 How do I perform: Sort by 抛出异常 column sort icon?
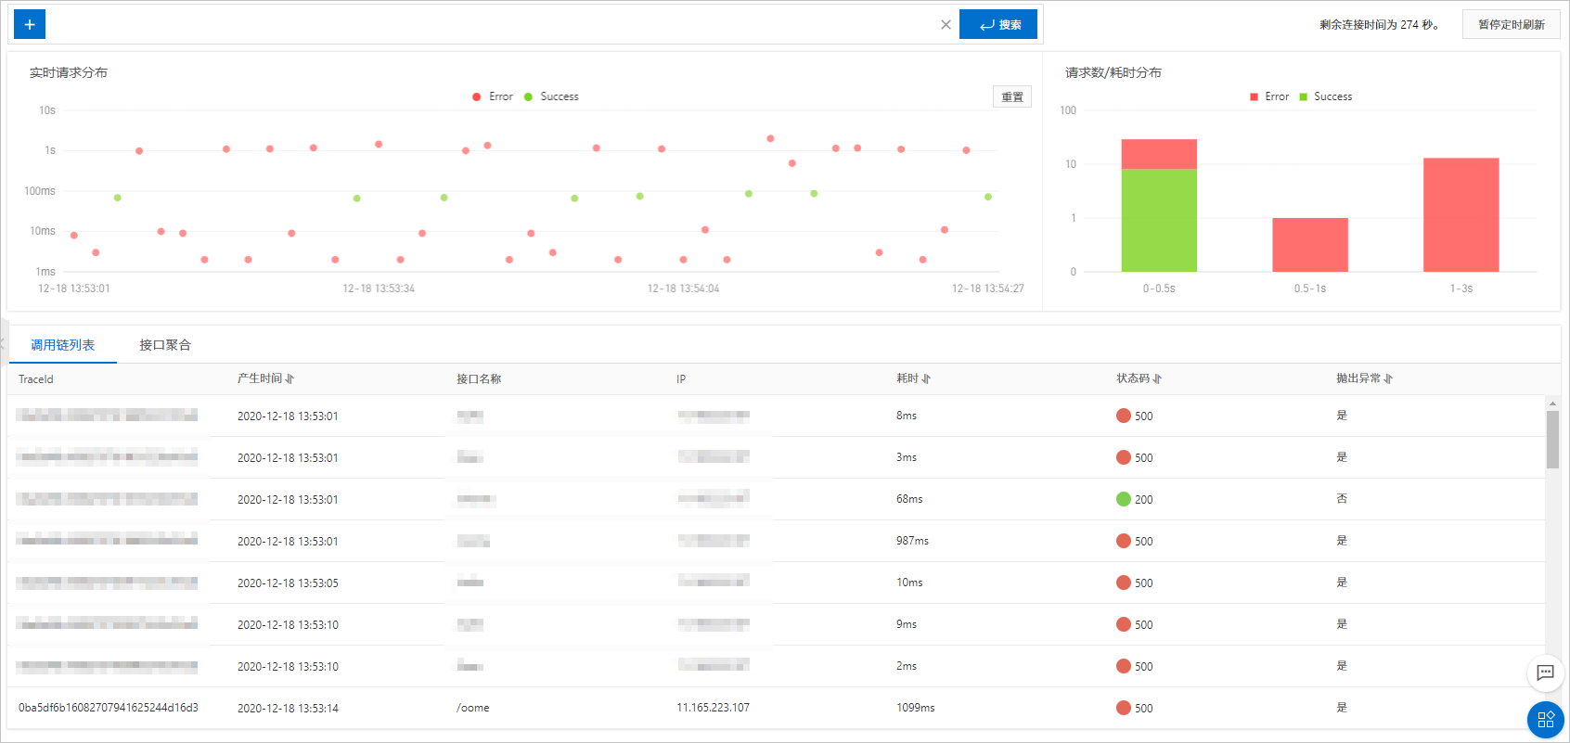[x=1388, y=378]
